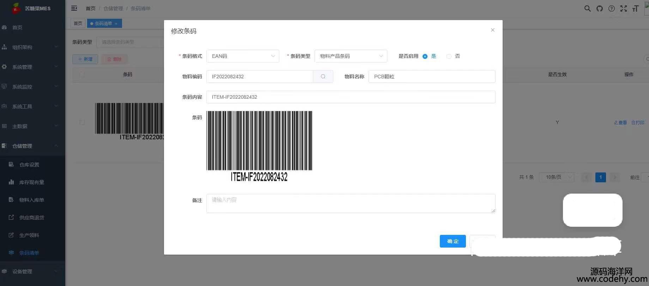Close the 修改条码 dialog
The height and width of the screenshot is (286, 649).
click(x=493, y=30)
